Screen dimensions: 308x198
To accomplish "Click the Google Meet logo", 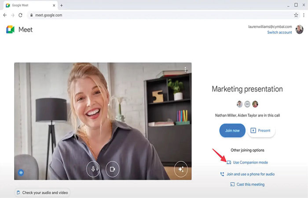I will (19, 29).
